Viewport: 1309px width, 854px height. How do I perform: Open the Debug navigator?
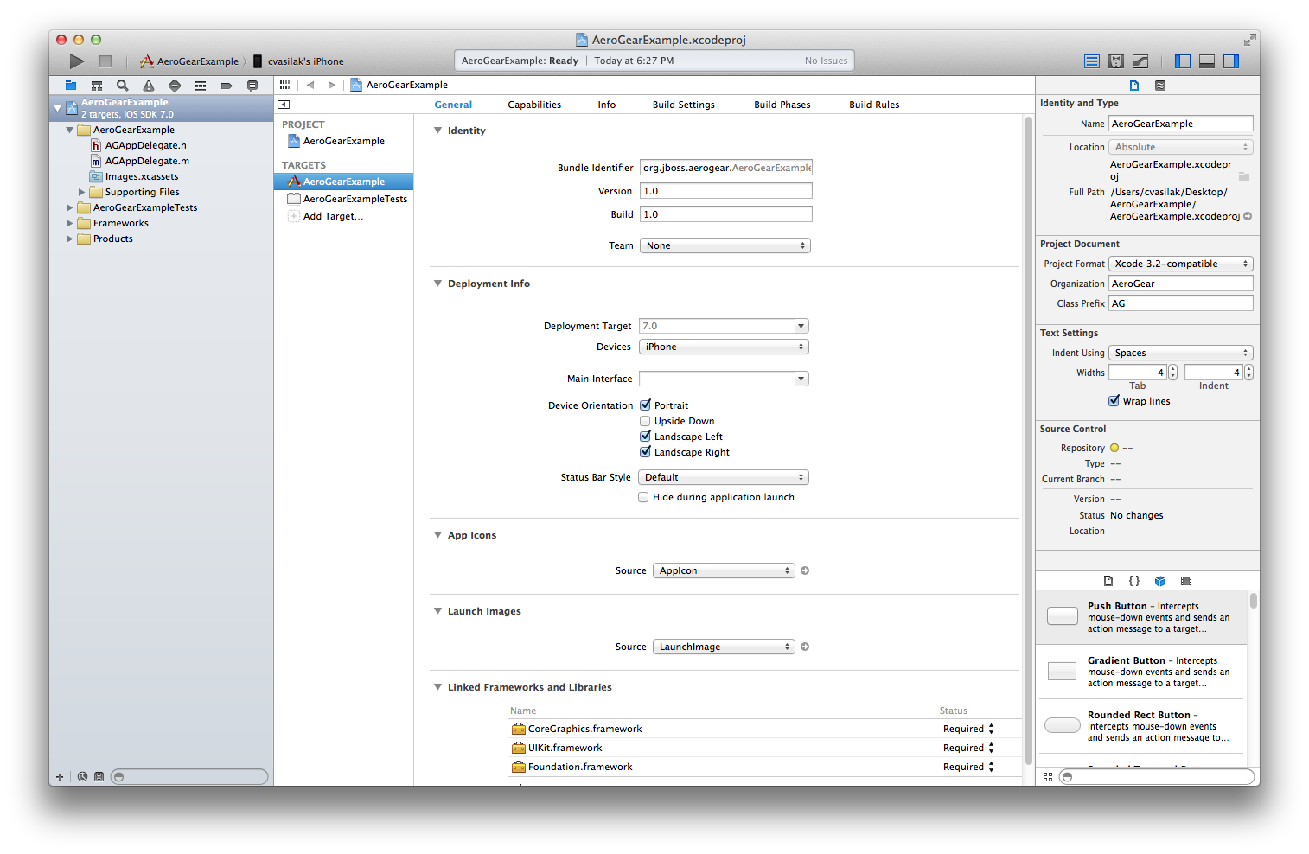coord(201,86)
